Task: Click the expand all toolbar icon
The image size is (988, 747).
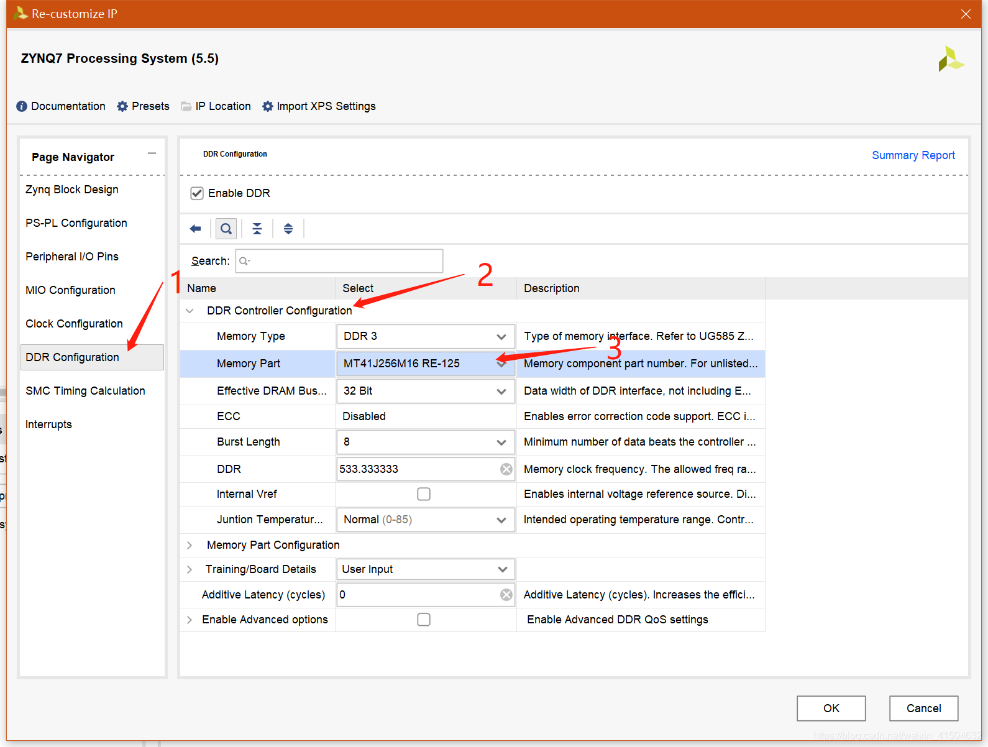Action: click(x=288, y=229)
